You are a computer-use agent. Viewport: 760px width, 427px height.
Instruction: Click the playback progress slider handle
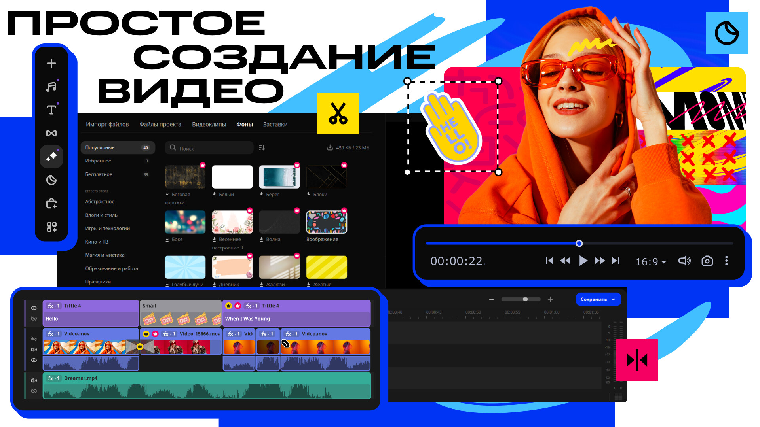(x=579, y=244)
